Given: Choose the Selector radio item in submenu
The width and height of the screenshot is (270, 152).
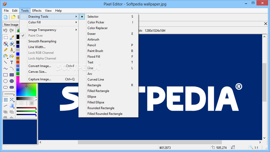Looking at the screenshot, I should pos(109,17).
